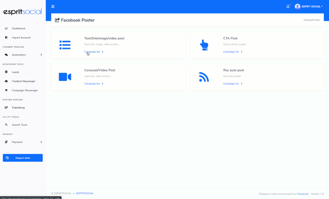Expand the Automation submenu chevron
The height and width of the screenshot is (199, 329).
click(41, 55)
